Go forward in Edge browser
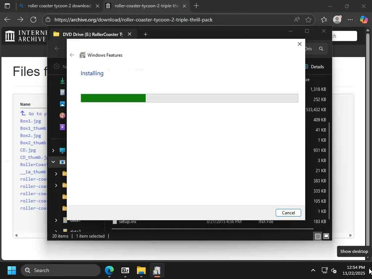 [x=20, y=20]
